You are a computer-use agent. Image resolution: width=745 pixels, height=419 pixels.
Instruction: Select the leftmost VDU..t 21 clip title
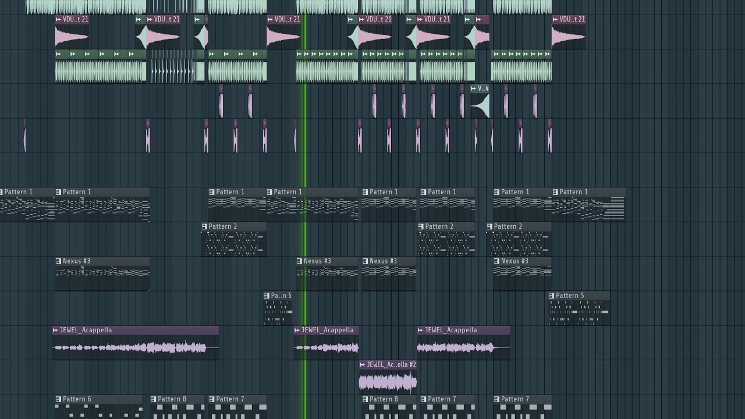(x=75, y=19)
